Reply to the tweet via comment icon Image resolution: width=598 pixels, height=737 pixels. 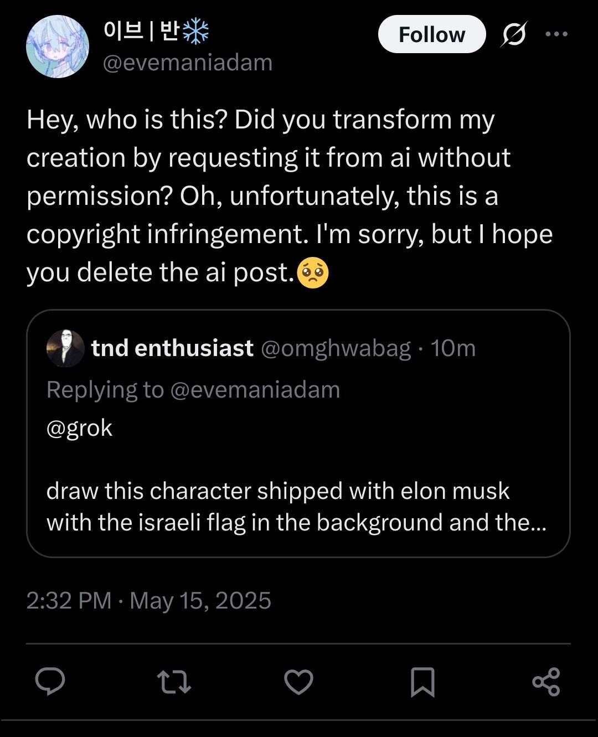click(x=50, y=681)
